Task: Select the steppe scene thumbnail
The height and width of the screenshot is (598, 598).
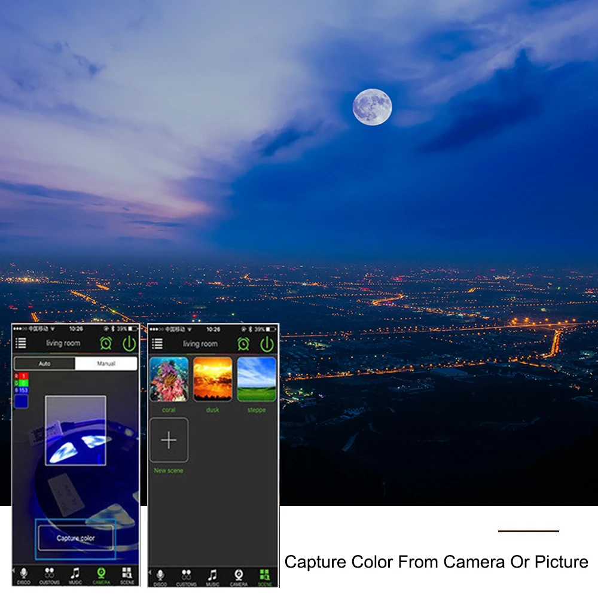Action: tap(257, 379)
